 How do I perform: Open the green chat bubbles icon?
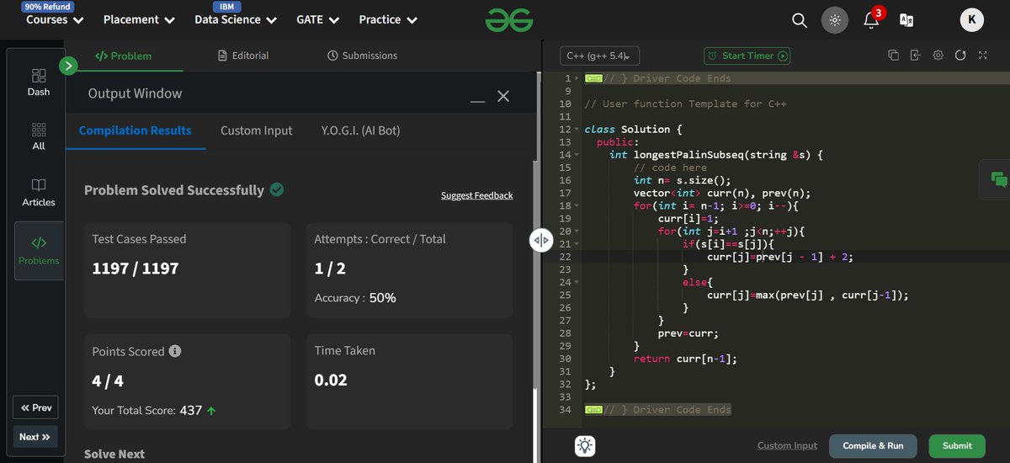point(999,179)
